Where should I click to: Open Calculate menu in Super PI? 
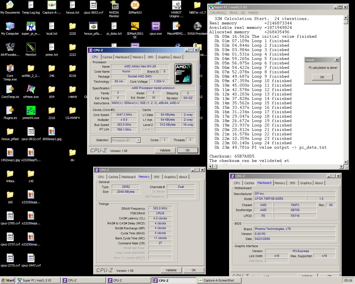[x=218, y=12]
